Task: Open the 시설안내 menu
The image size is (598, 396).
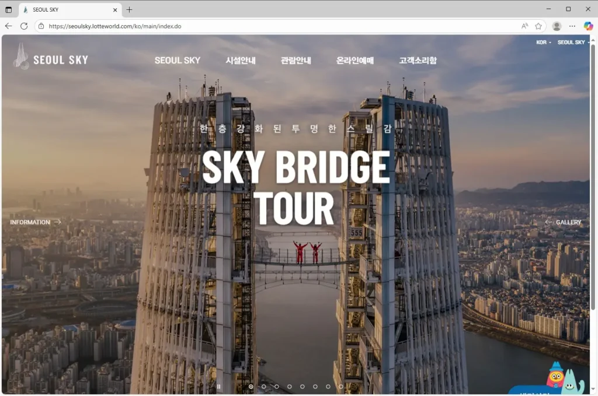Action: pos(241,60)
